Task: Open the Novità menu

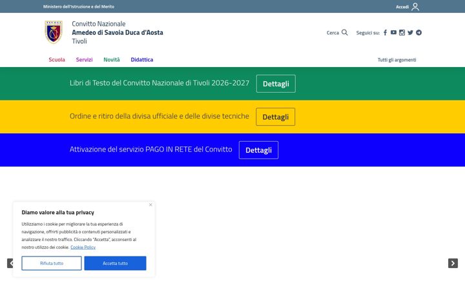Action: tap(112, 60)
